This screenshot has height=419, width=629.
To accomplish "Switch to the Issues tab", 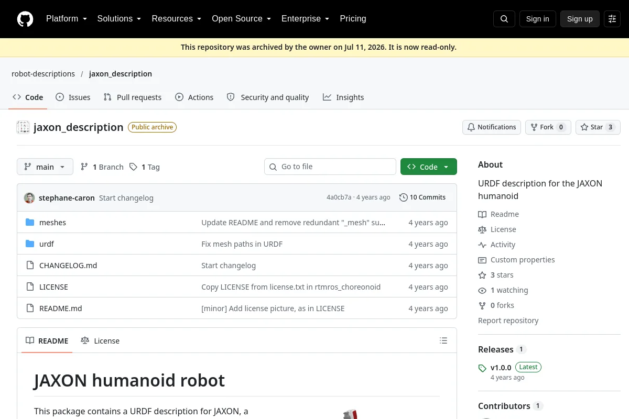I will tap(73, 97).
